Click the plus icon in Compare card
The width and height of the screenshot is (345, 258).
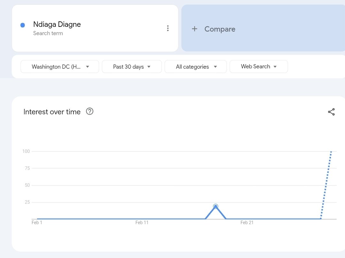point(195,29)
